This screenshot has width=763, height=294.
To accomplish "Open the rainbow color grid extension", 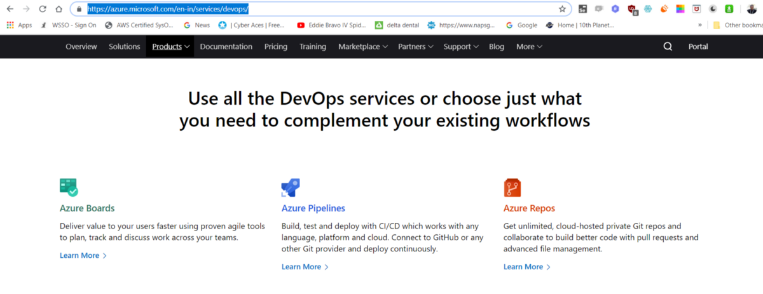I will pyautogui.click(x=680, y=9).
